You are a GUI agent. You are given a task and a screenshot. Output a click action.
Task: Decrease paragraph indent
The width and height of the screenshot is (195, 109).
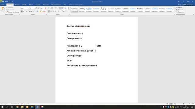[x=60, y=8]
